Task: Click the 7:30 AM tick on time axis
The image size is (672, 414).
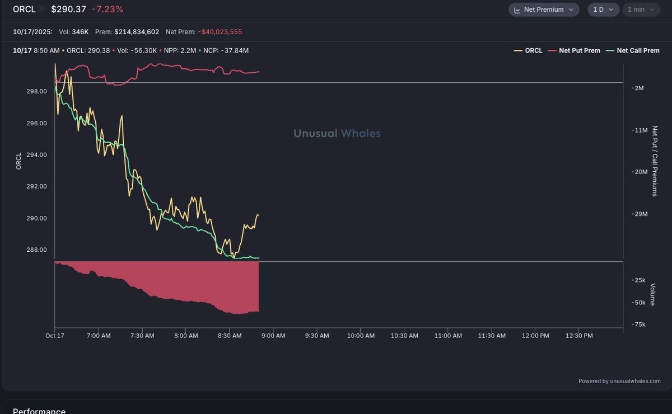Action: [142, 336]
